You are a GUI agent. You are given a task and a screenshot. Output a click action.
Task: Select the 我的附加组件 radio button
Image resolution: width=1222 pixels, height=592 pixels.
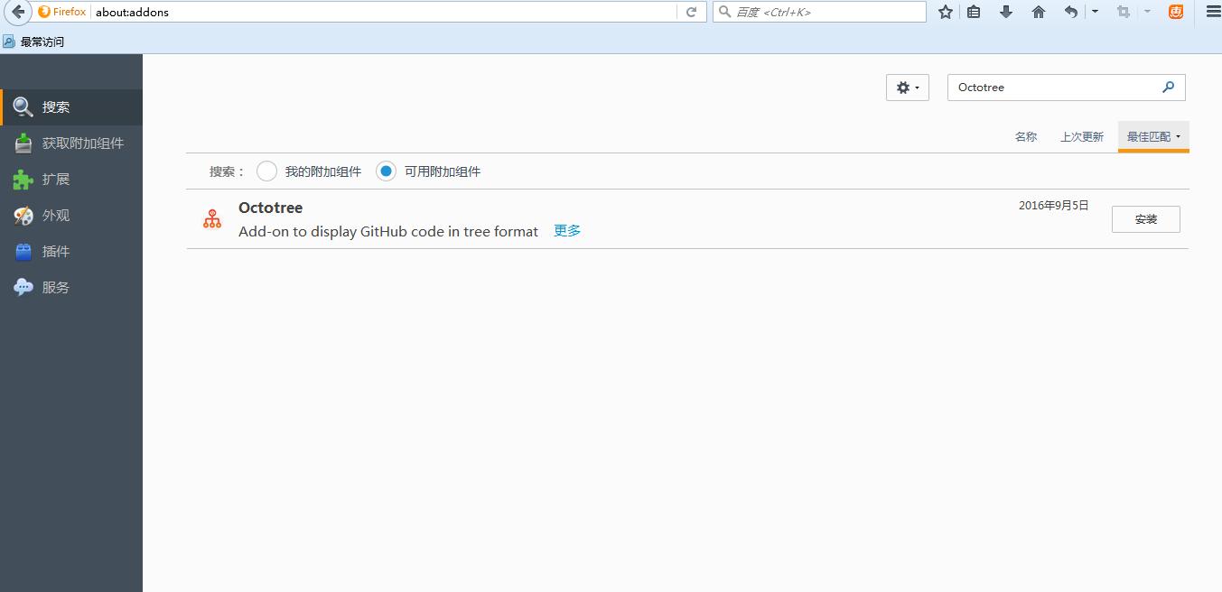(266, 171)
